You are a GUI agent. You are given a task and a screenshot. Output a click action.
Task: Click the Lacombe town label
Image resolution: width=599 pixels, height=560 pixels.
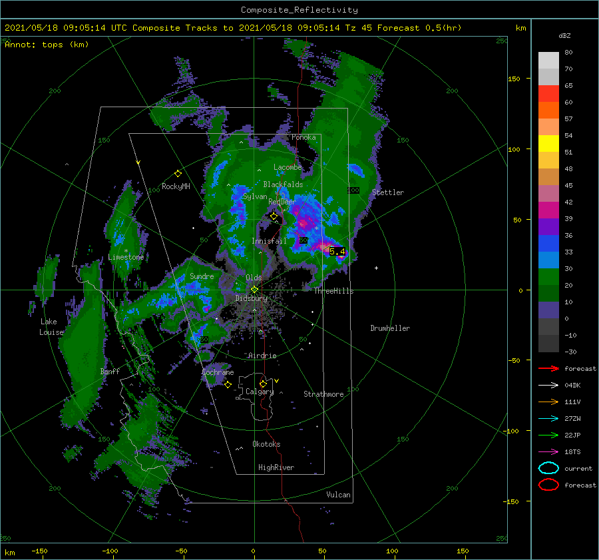288,167
